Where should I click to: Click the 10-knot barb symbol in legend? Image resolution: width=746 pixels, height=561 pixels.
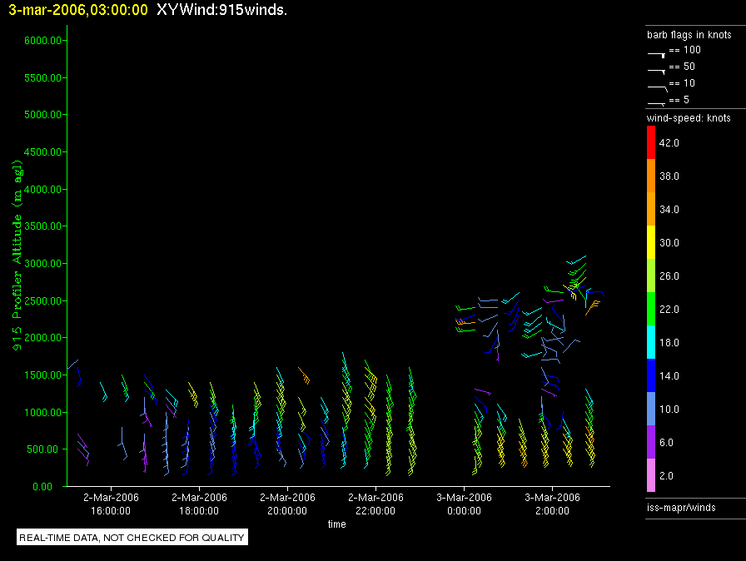[657, 86]
